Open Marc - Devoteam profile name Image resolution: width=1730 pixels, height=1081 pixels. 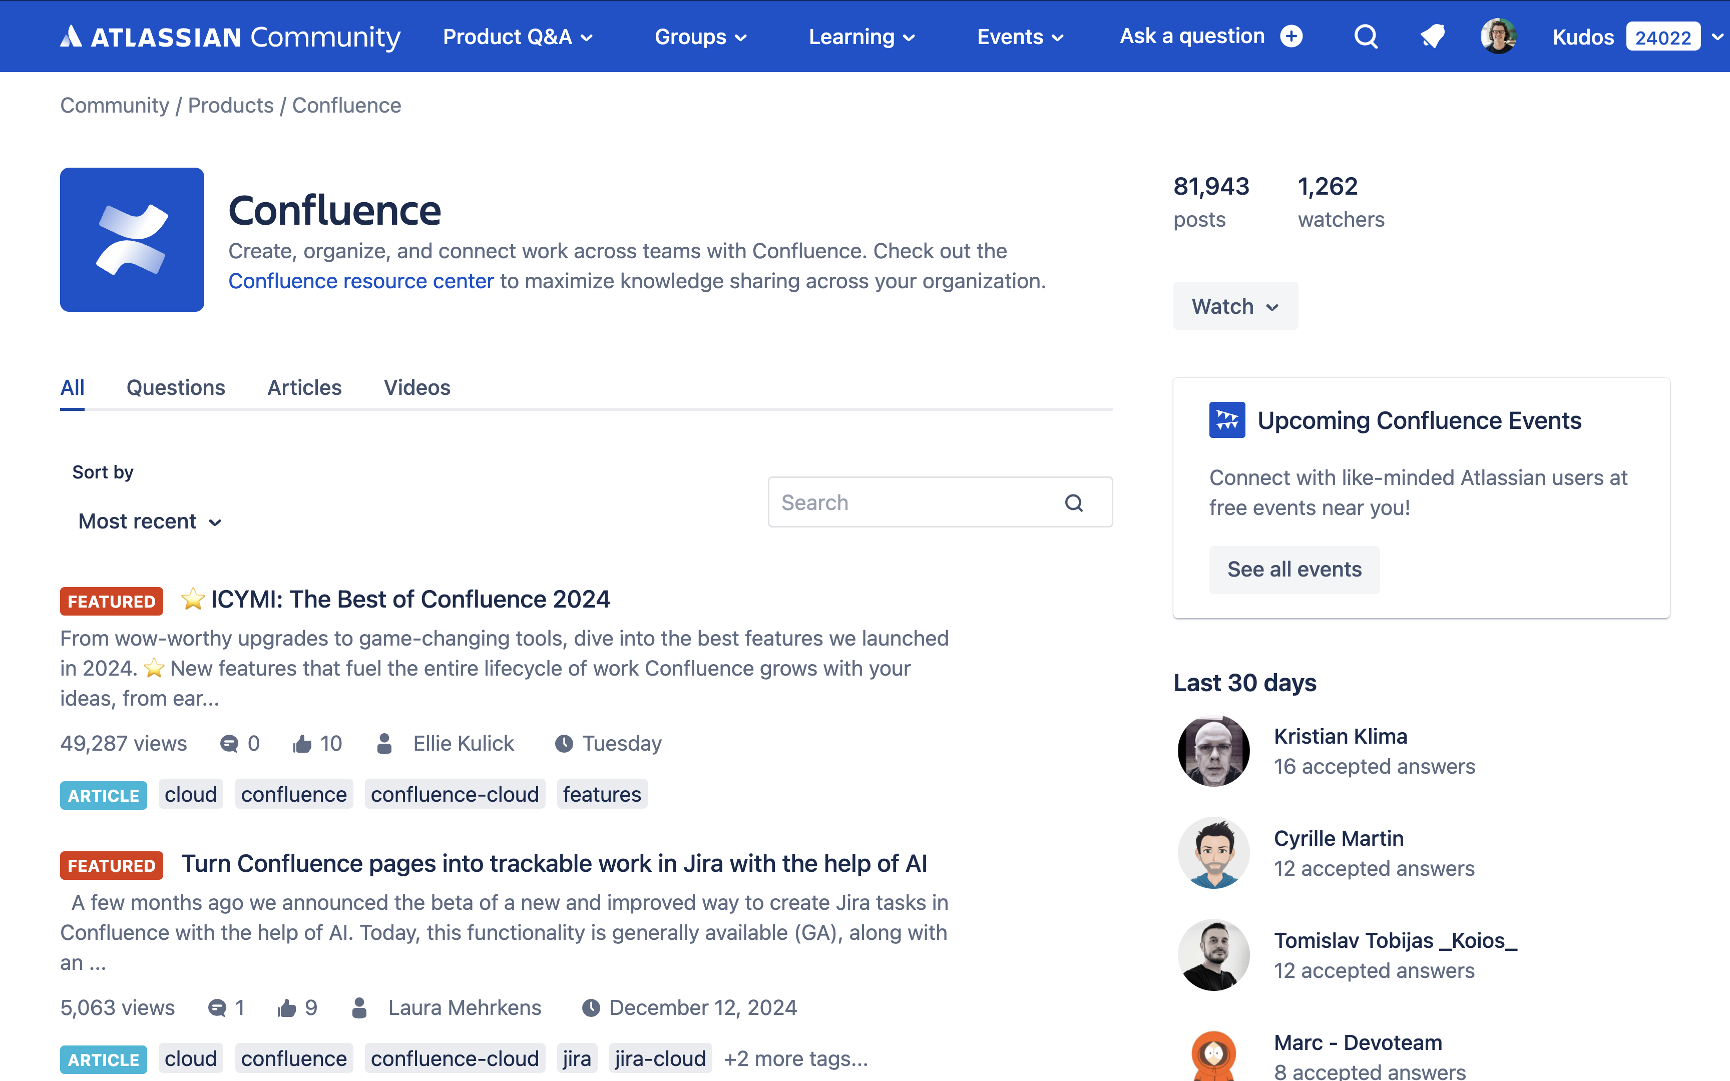pos(1358,1043)
